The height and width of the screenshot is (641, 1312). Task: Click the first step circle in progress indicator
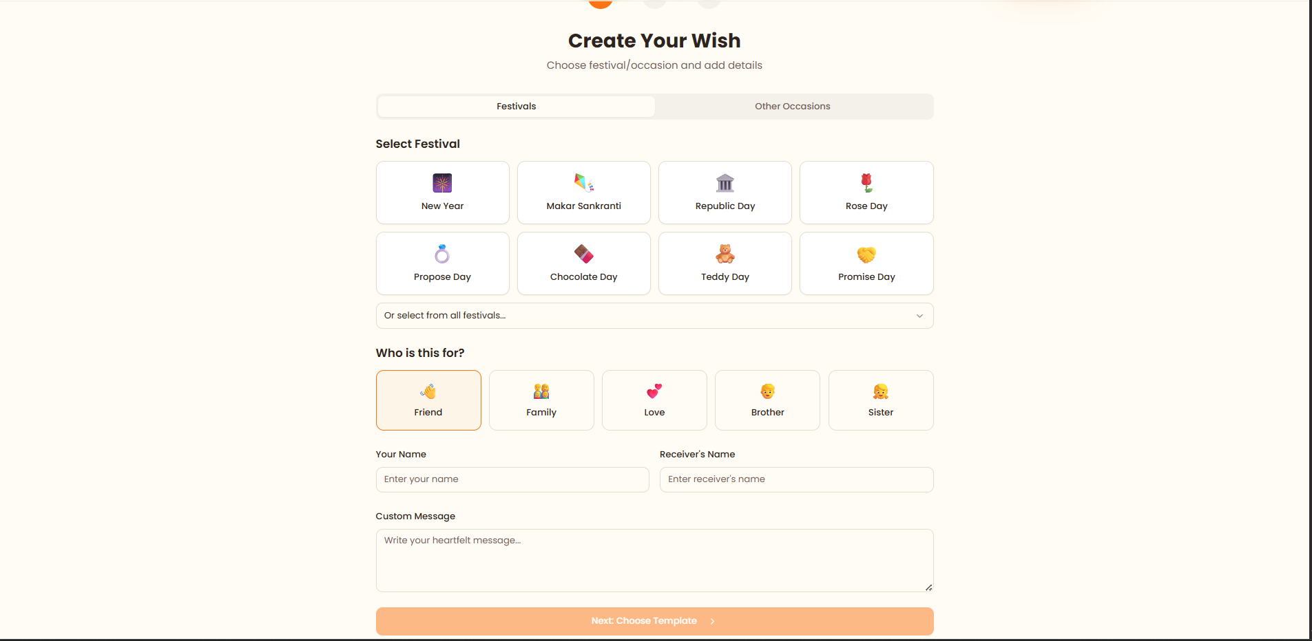coord(600,3)
